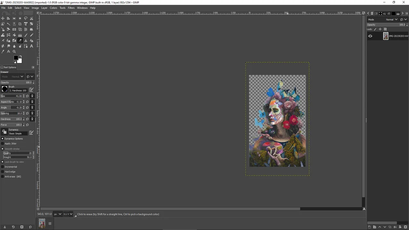Edit the Basic Simple dynamics

tap(31, 133)
